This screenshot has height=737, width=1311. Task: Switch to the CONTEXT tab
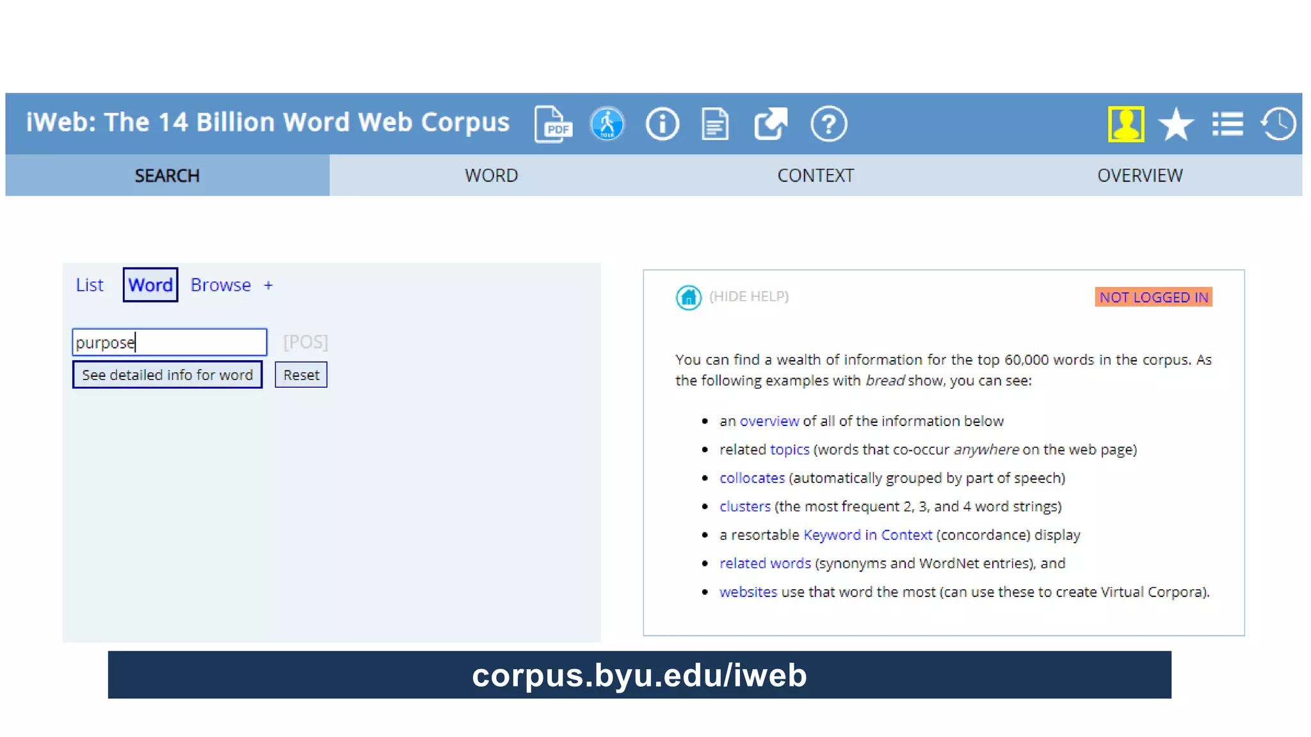tap(816, 175)
